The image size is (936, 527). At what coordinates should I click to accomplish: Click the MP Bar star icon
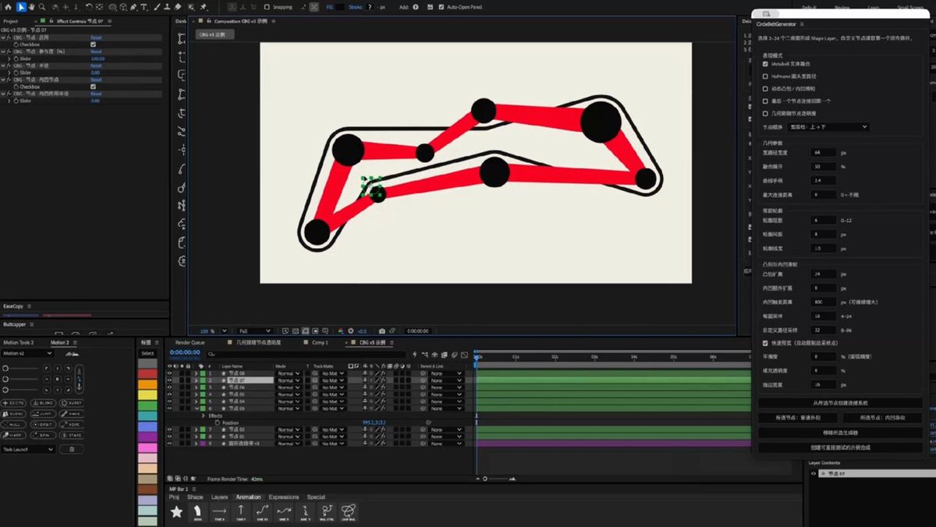[x=177, y=511]
